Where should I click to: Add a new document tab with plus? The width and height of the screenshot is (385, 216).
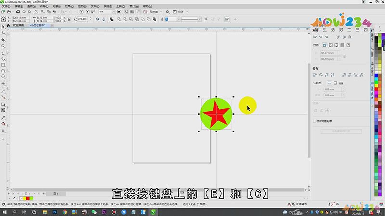click(52, 25)
